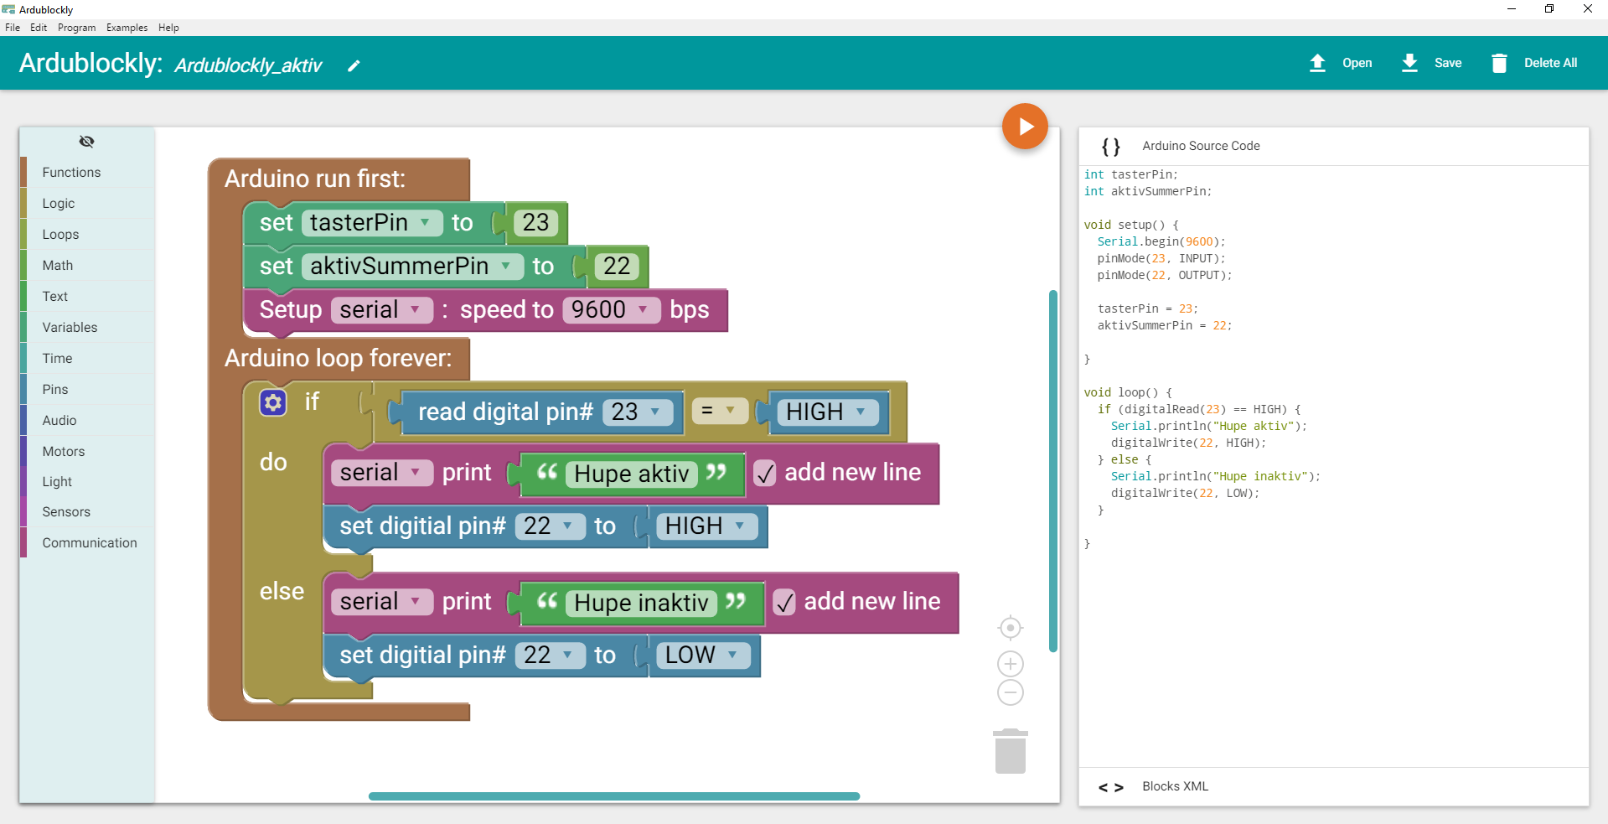Click the gear icon on the if block

pos(273,403)
